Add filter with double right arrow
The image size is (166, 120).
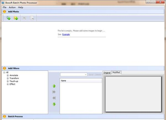54,92
